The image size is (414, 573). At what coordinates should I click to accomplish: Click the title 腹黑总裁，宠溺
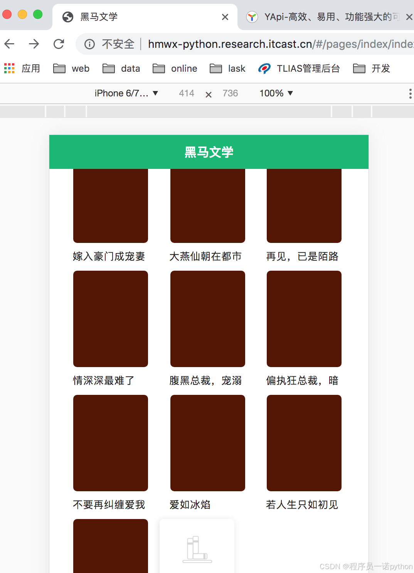tap(205, 381)
